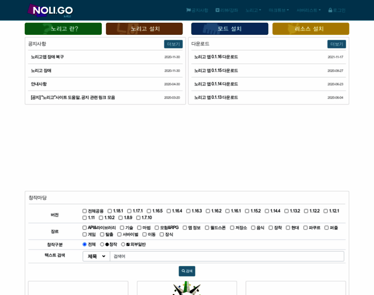Screen dimensions: 374x295
Task: Check the 모험&RPG genre checkbox
Action: (156, 228)
